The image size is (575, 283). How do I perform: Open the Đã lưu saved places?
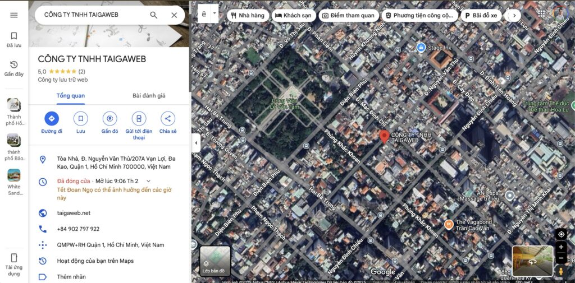click(x=14, y=40)
